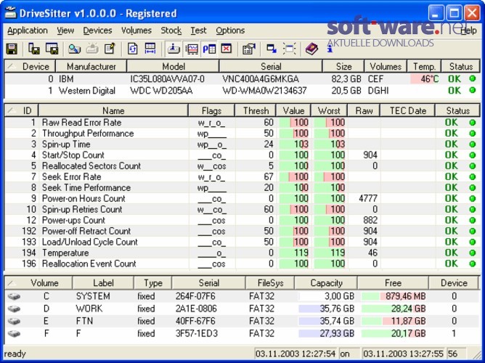Open the Stock menu

tap(171, 30)
